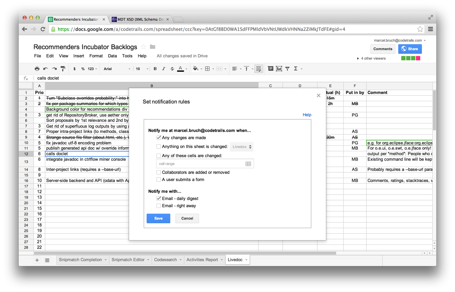455x292 pixels.
Task: Toggle bold formatting in toolbar
Action: coord(155,69)
